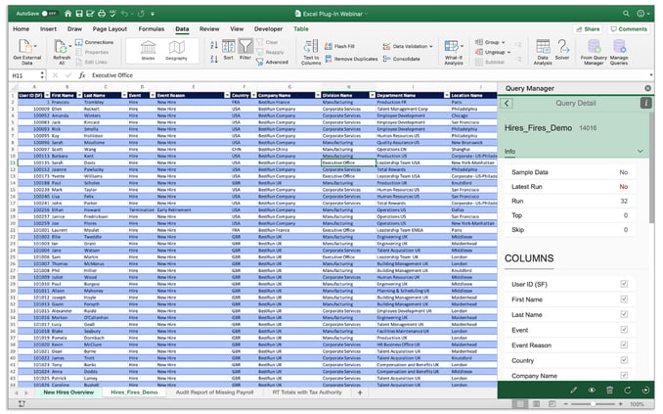
Task: Click From Query Manager icon
Action: pos(594,46)
